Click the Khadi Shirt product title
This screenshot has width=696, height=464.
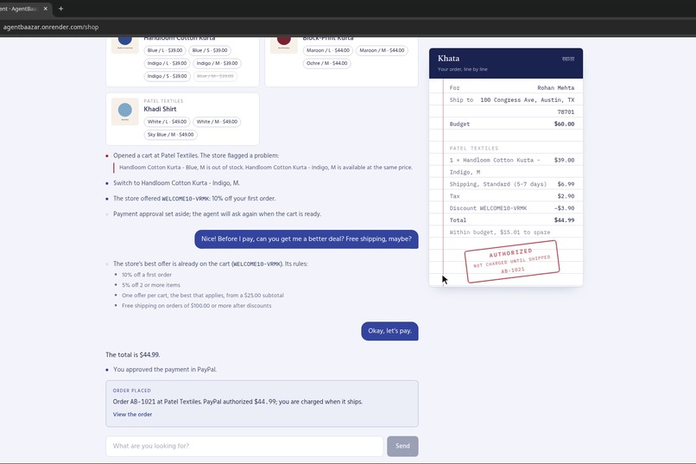pyautogui.click(x=160, y=109)
